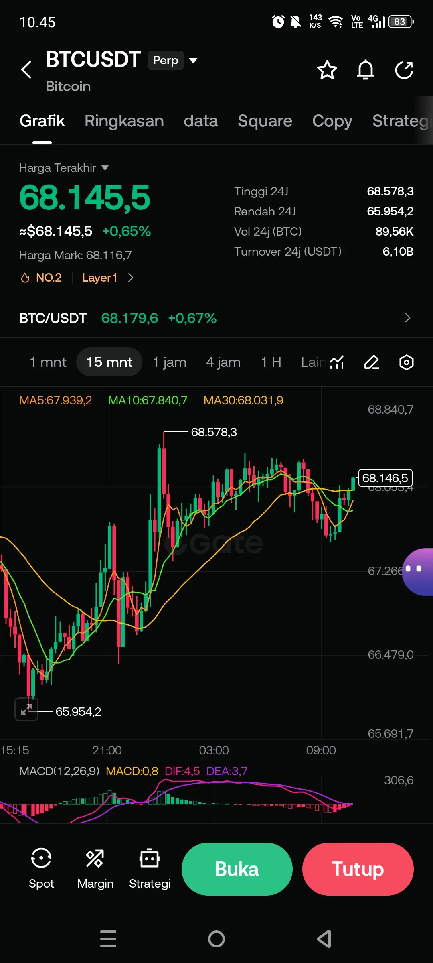433x963 pixels.
Task: Tap the red Tutup button
Action: 358,869
